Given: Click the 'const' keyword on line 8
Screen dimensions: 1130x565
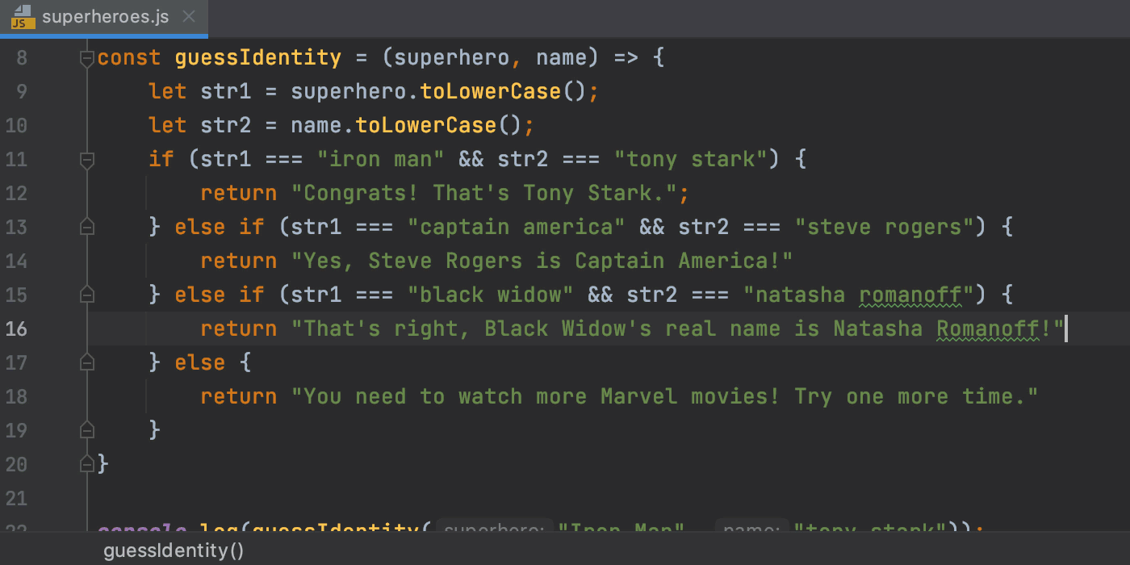Looking at the screenshot, I should coord(129,58).
